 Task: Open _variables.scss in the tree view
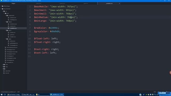(13, 28)
